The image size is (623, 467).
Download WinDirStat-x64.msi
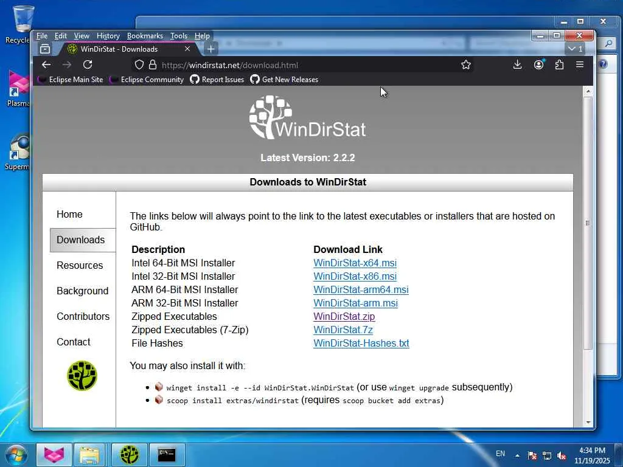click(x=355, y=263)
